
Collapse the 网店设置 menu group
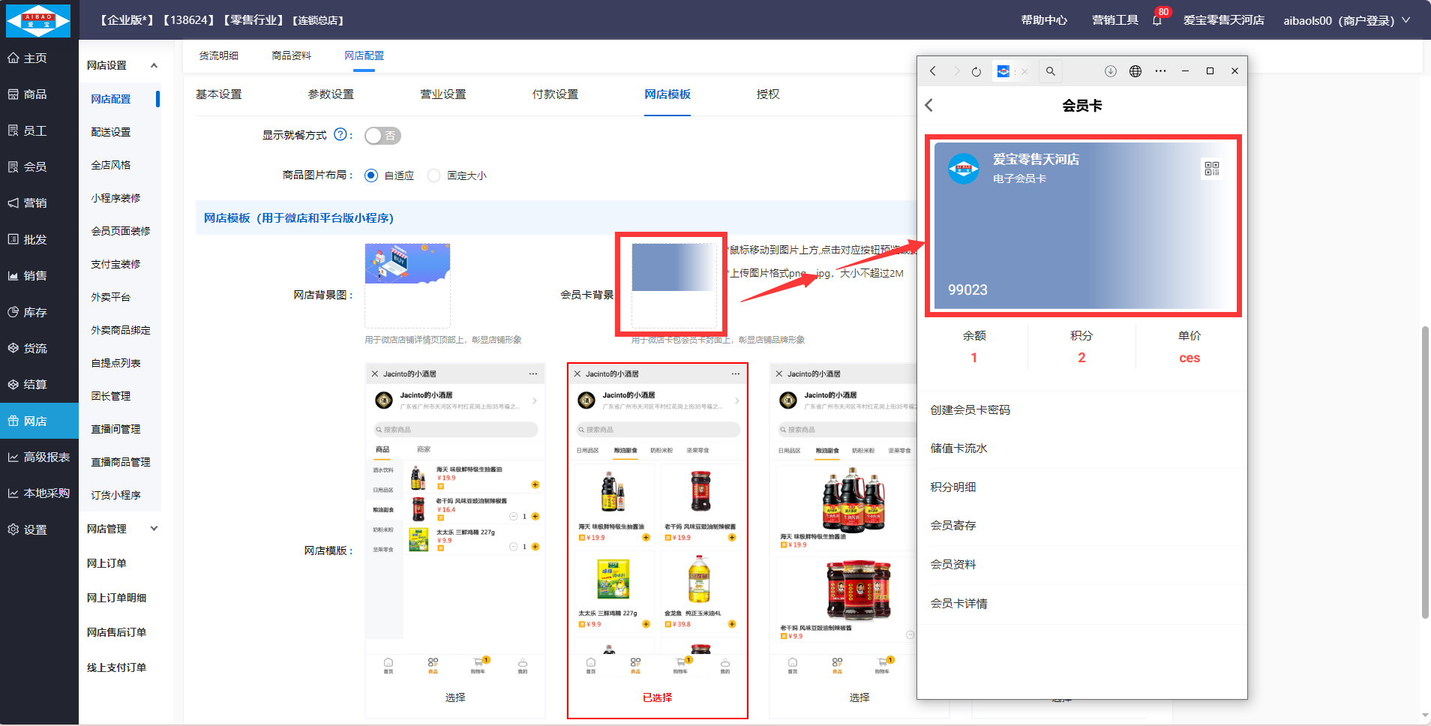pos(154,65)
